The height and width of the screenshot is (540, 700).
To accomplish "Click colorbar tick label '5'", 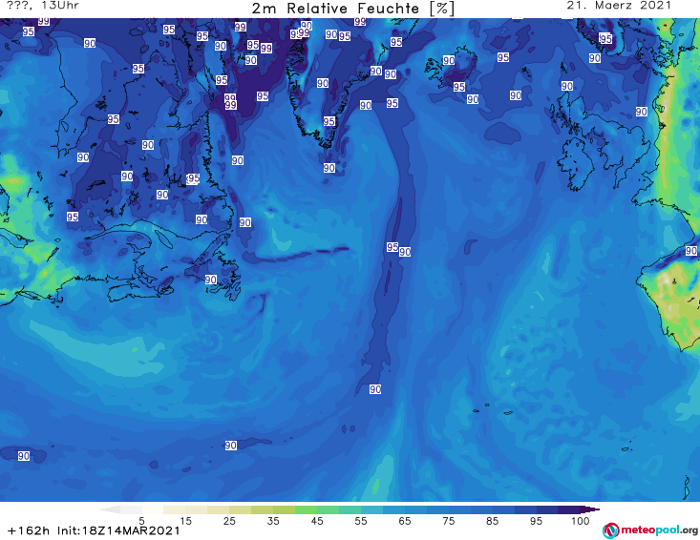I will pyautogui.click(x=141, y=521).
